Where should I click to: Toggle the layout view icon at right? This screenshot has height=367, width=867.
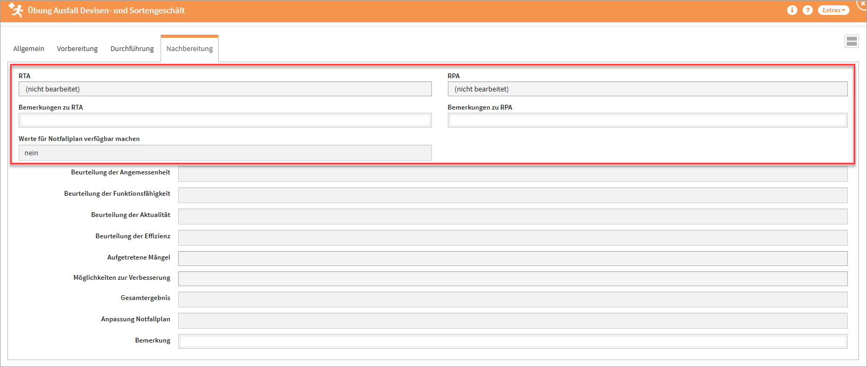pyautogui.click(x=851, y=41)
